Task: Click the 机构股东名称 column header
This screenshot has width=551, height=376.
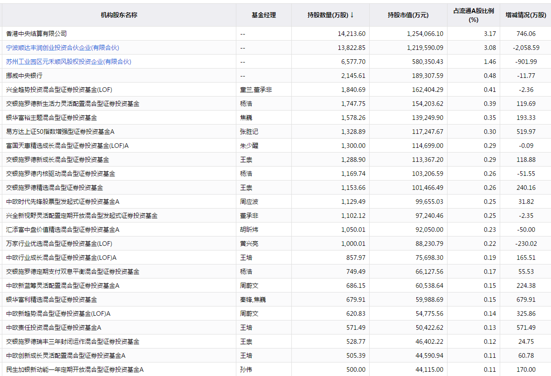Action: tap(119, 15)
